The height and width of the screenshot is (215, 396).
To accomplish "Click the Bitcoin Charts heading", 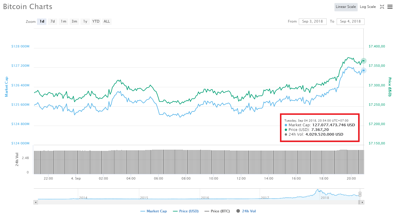I will [x=28, y=7].
